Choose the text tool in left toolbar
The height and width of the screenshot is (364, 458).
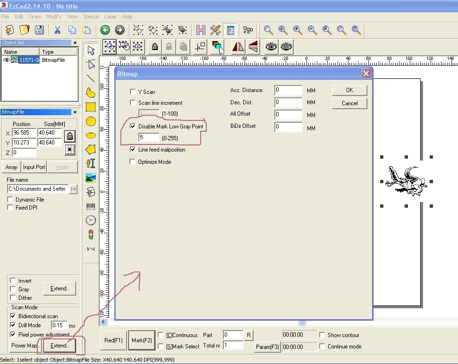pos(91,163)
